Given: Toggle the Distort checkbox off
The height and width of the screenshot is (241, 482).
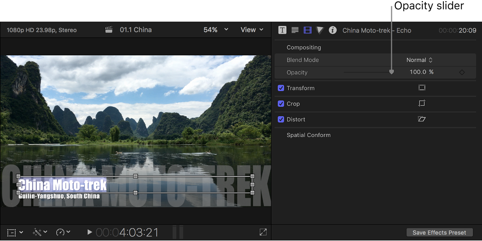Looking at the screenshot, I should click(281, 119).
